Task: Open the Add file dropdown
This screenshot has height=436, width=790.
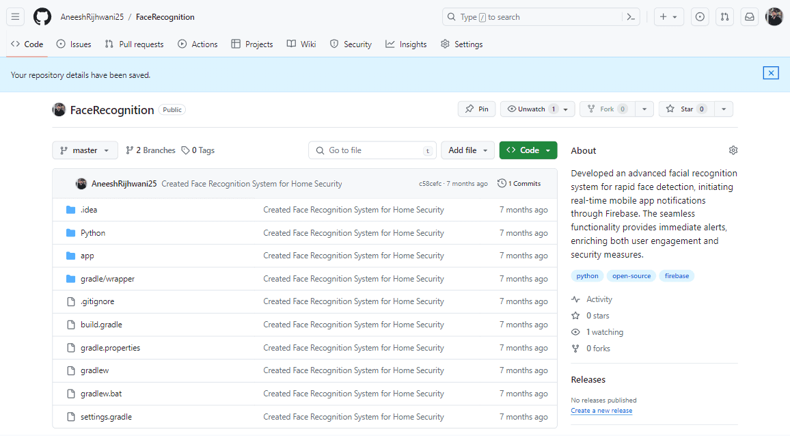Action: 467,150
